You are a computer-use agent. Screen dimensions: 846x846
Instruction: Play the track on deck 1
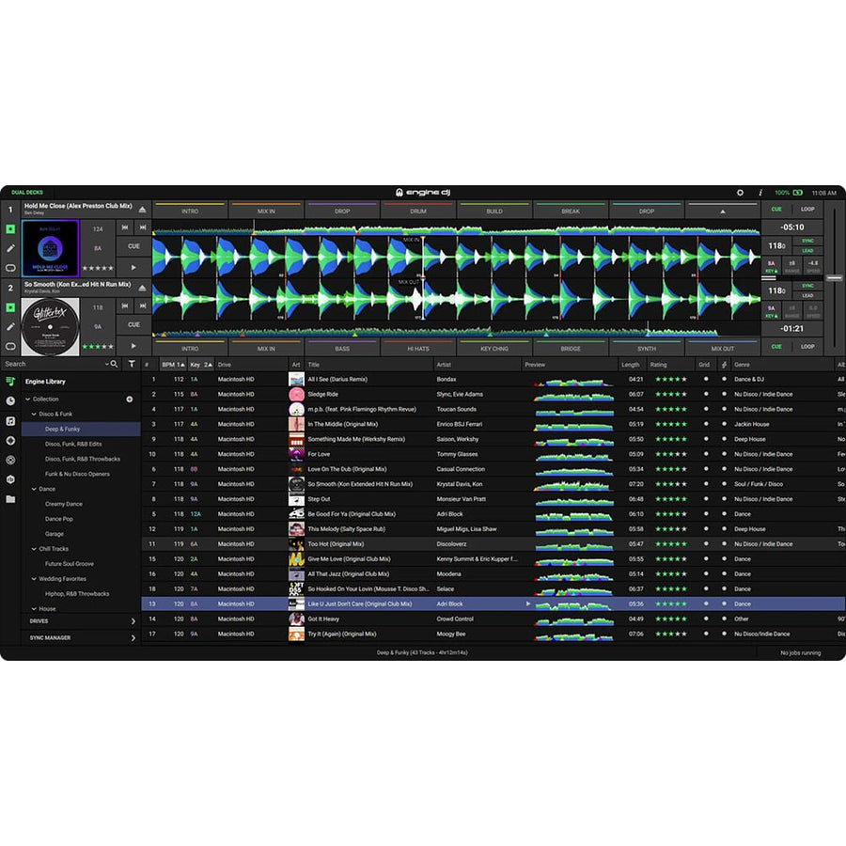[x=133, y=267]
